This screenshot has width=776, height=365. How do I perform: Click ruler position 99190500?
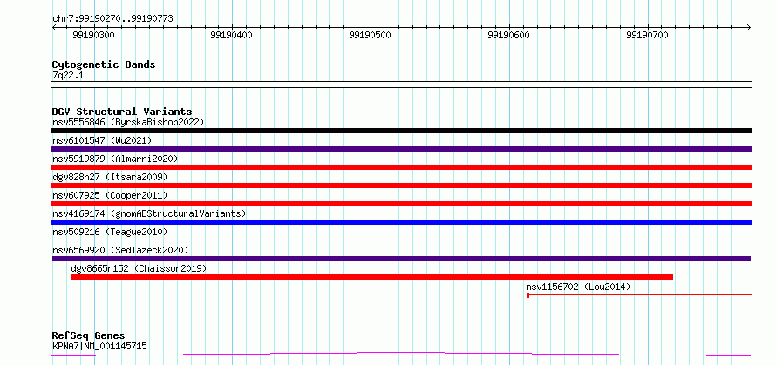tap(371, 35)
